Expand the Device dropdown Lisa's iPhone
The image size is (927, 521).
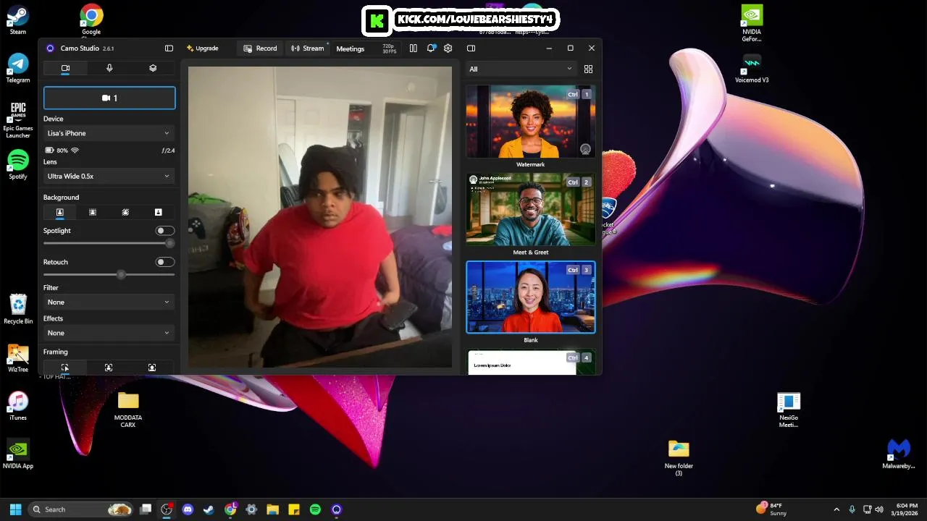[109, 133]
